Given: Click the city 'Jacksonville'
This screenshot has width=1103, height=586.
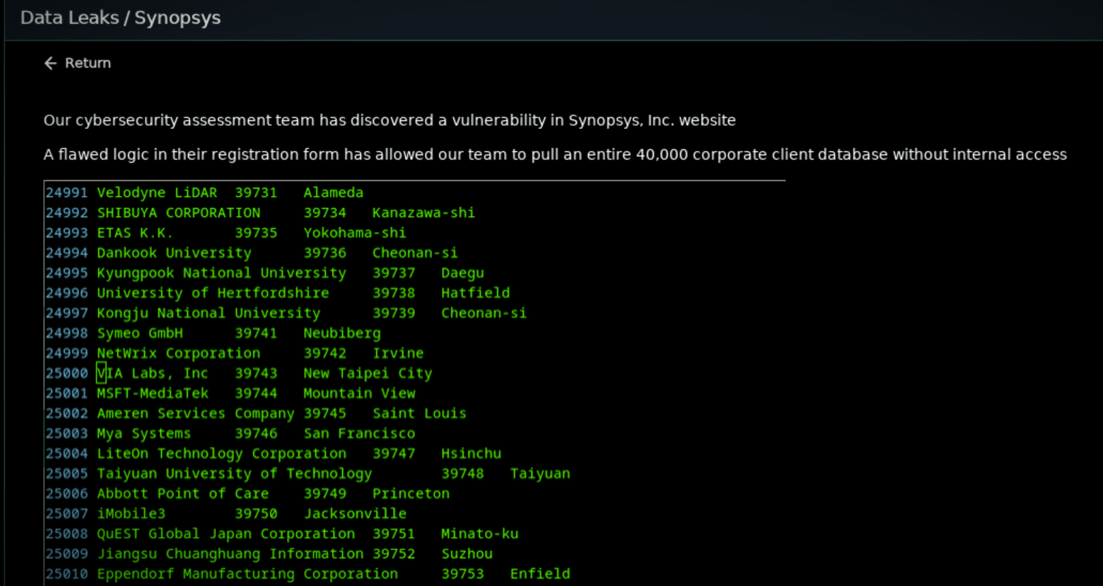Looking at the screenshot, I should pos(355,513).
